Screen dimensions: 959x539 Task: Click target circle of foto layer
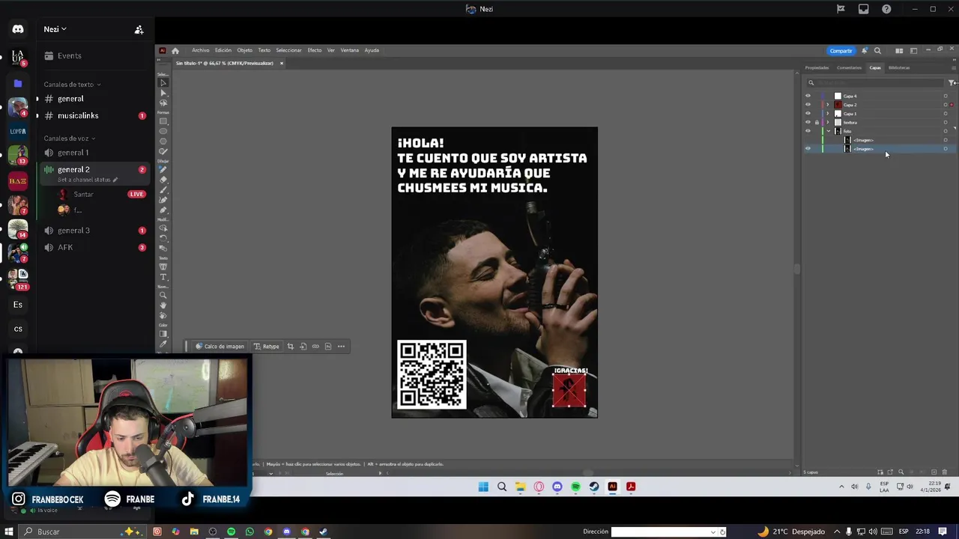click(x=946, y=131)
